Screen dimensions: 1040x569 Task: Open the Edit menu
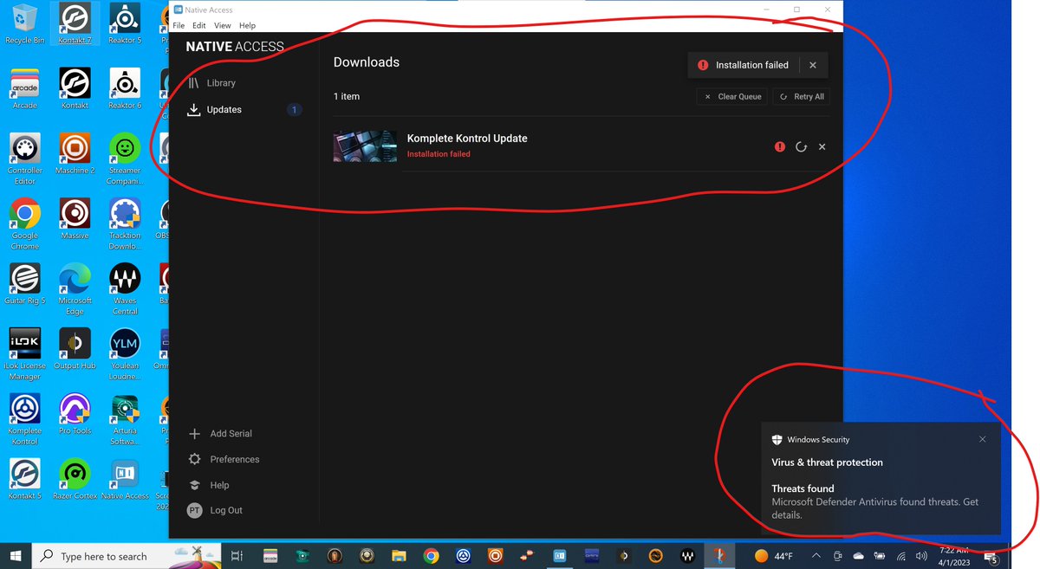[x=199, y=26]
